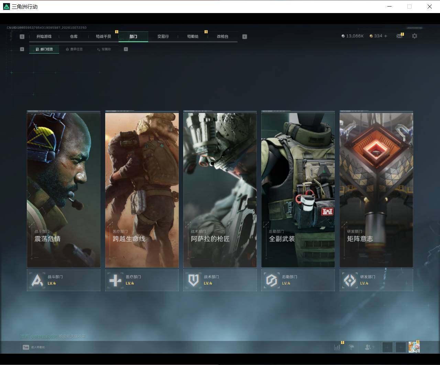The height and width of the screenshot is (365, 440).
Task: Click the Q key previous-tab icon
Action: pos(22,37)
